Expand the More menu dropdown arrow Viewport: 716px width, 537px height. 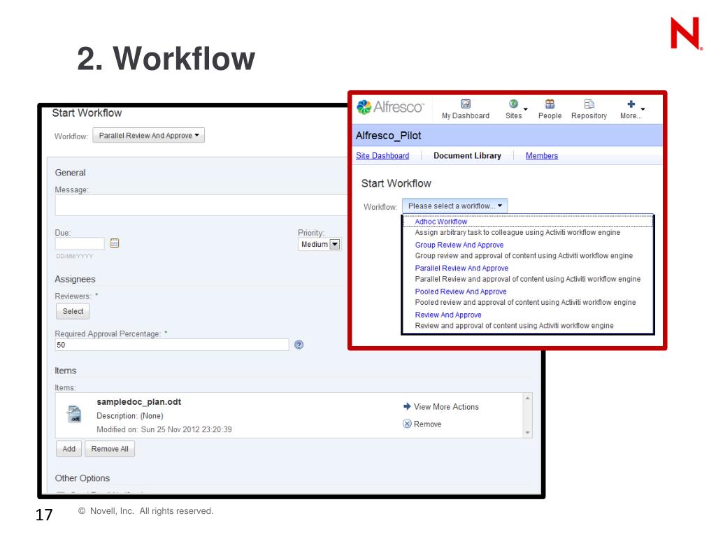coord(643,109)
